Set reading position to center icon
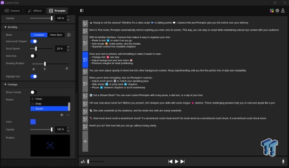Image resolution: width=289 pixels, height=168 pixels. [x=45, y=69]
